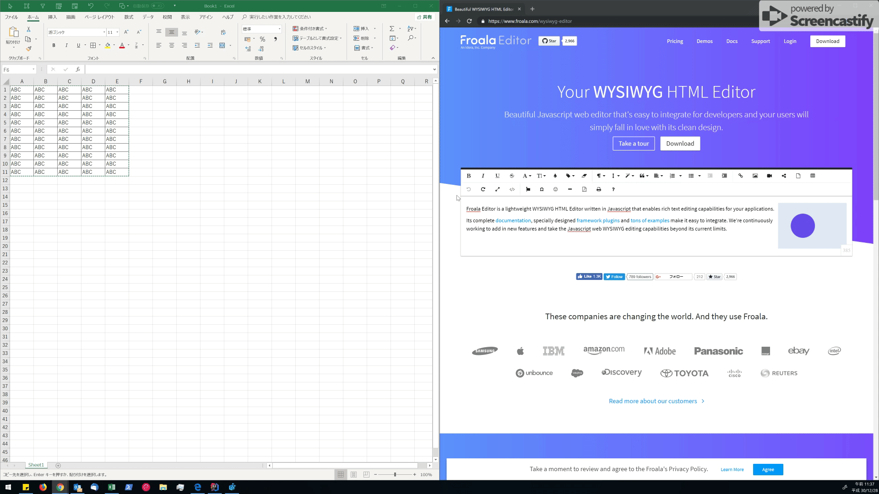
Task: Click the Insert Table icon in Froala
Action: pos(813,176)
